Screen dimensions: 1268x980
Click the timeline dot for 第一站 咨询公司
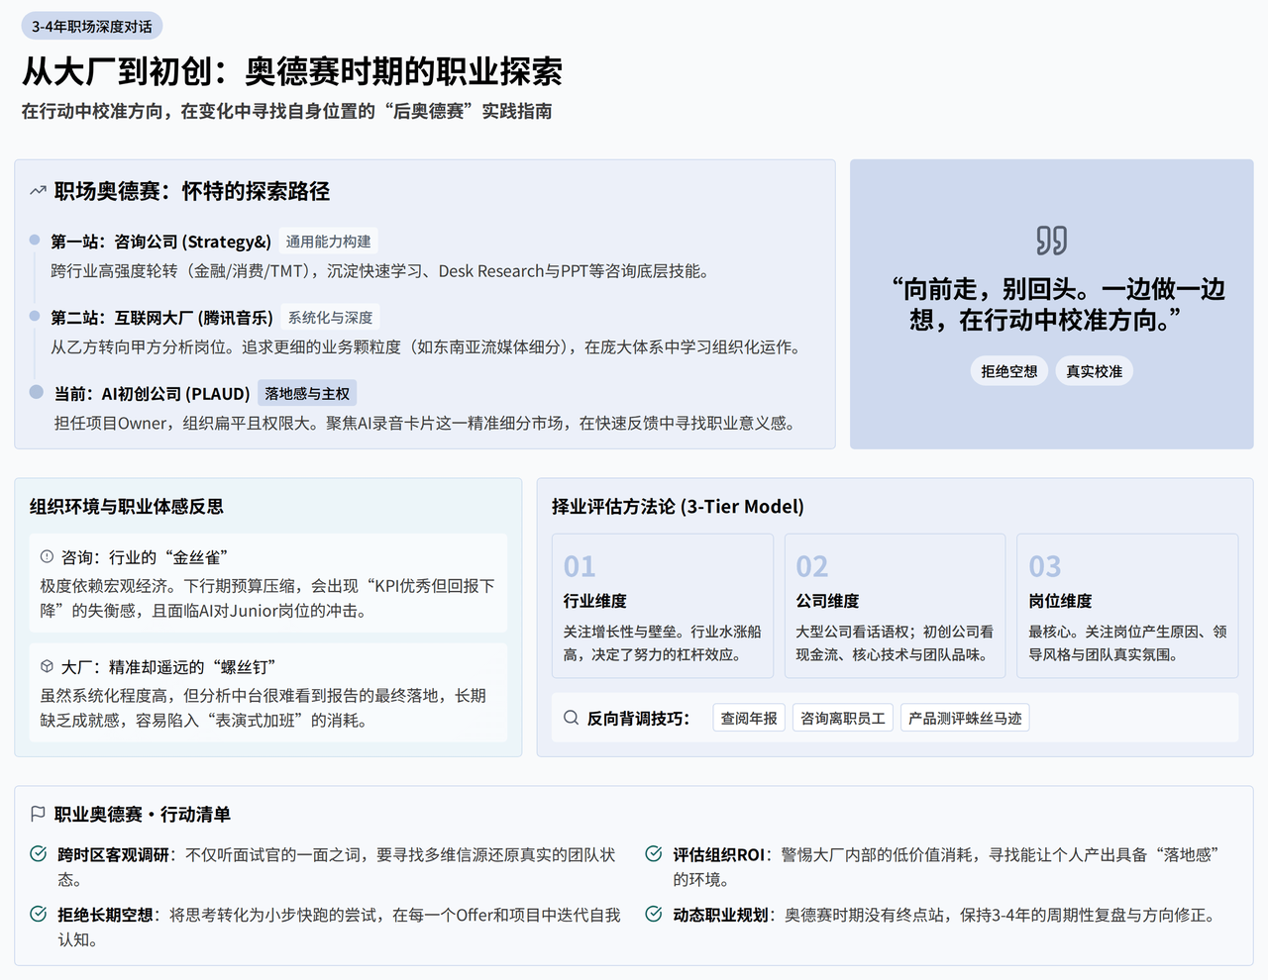(35, 240)
